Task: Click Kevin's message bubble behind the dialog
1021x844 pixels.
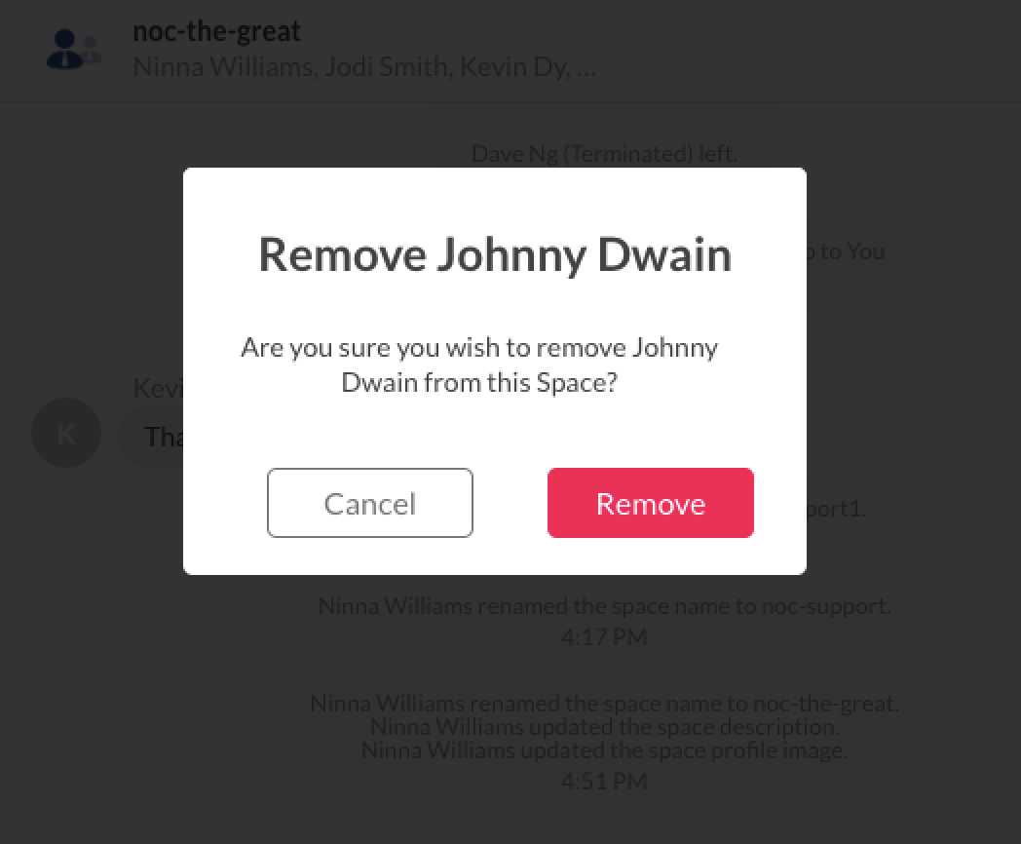Action: [151, 437]
